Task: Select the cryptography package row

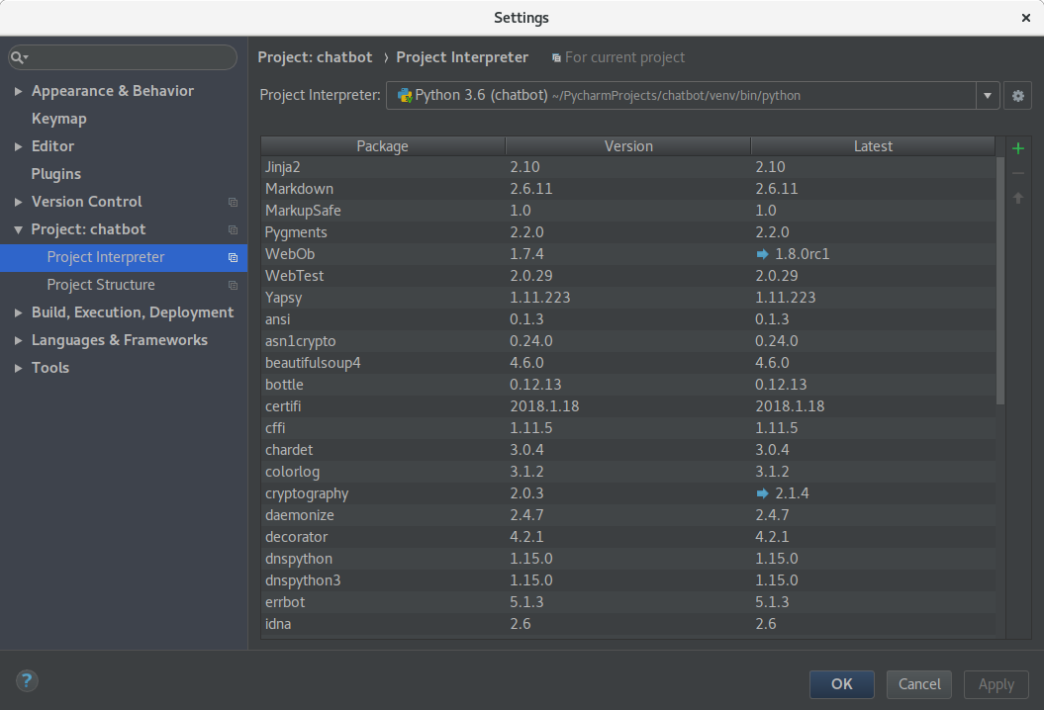Action: coord(627,493)
